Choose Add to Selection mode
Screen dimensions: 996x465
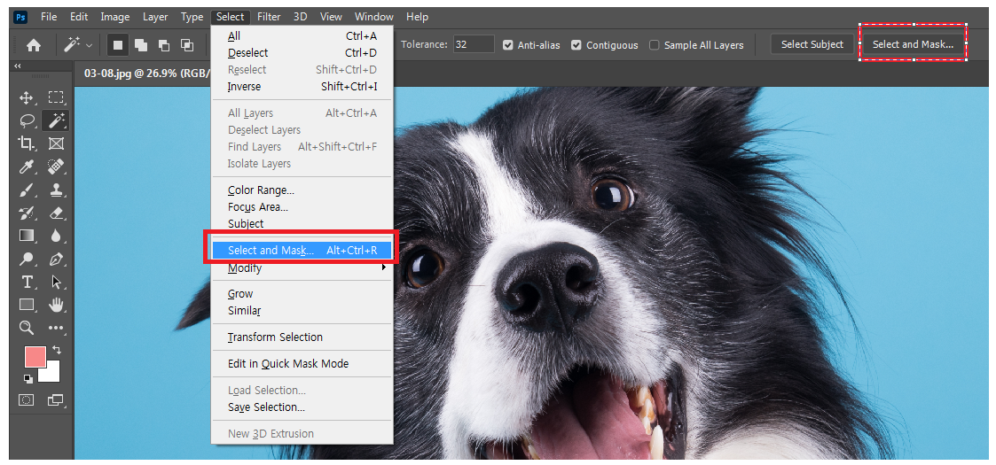tap(141, 45)
